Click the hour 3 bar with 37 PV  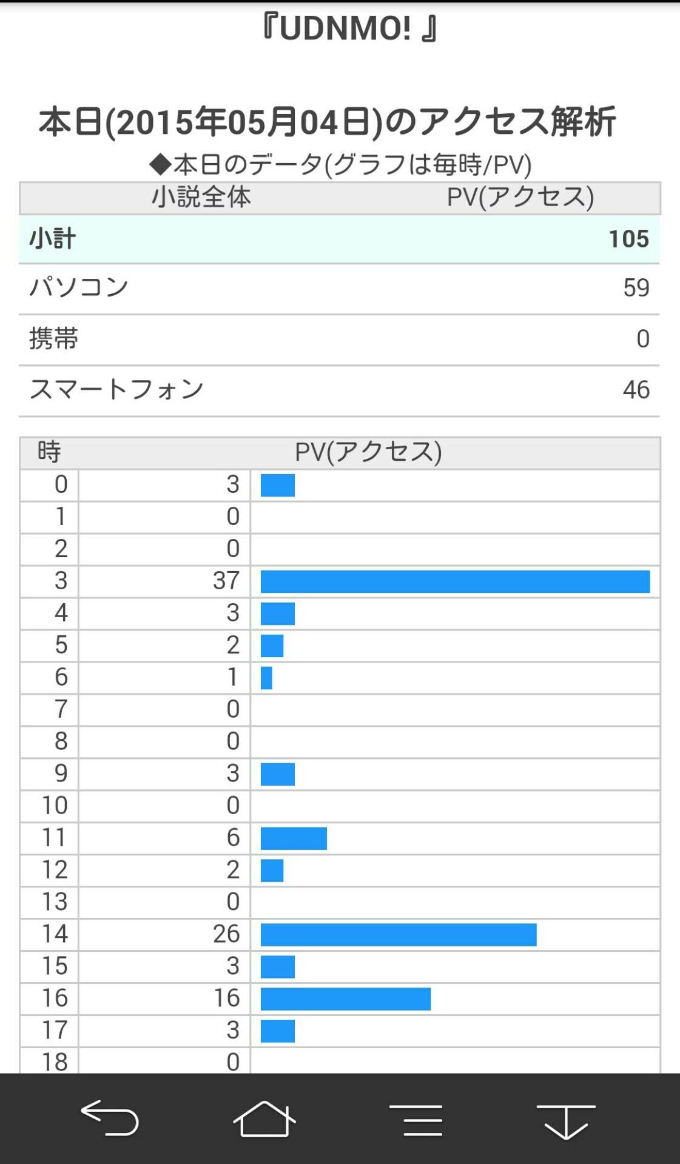click(x=455, y=581)
